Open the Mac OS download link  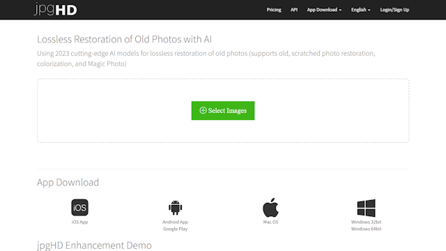pos(270,222)
